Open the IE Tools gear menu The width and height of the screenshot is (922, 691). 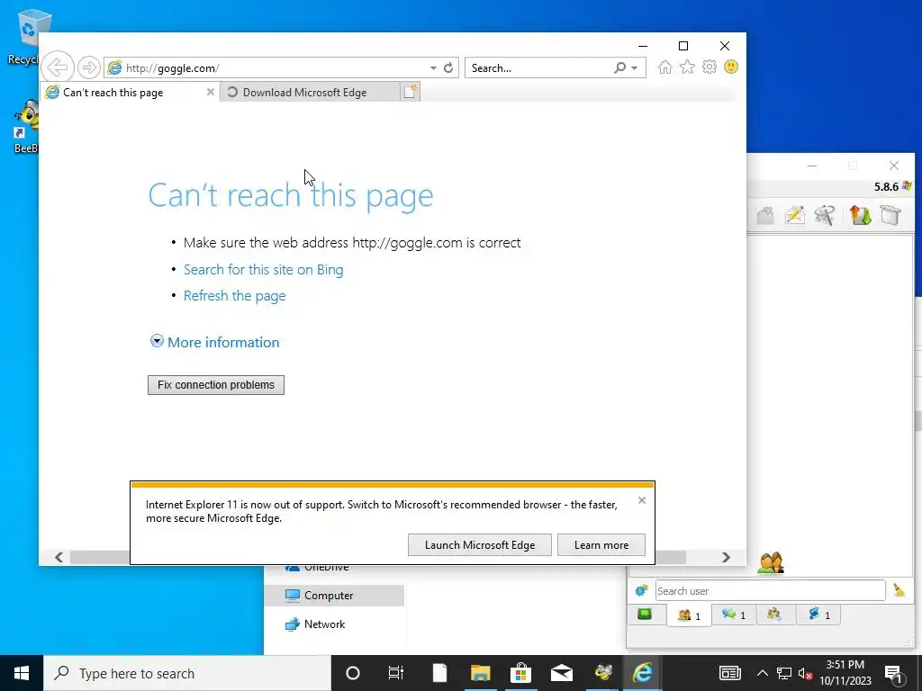[x=710, y=67]
